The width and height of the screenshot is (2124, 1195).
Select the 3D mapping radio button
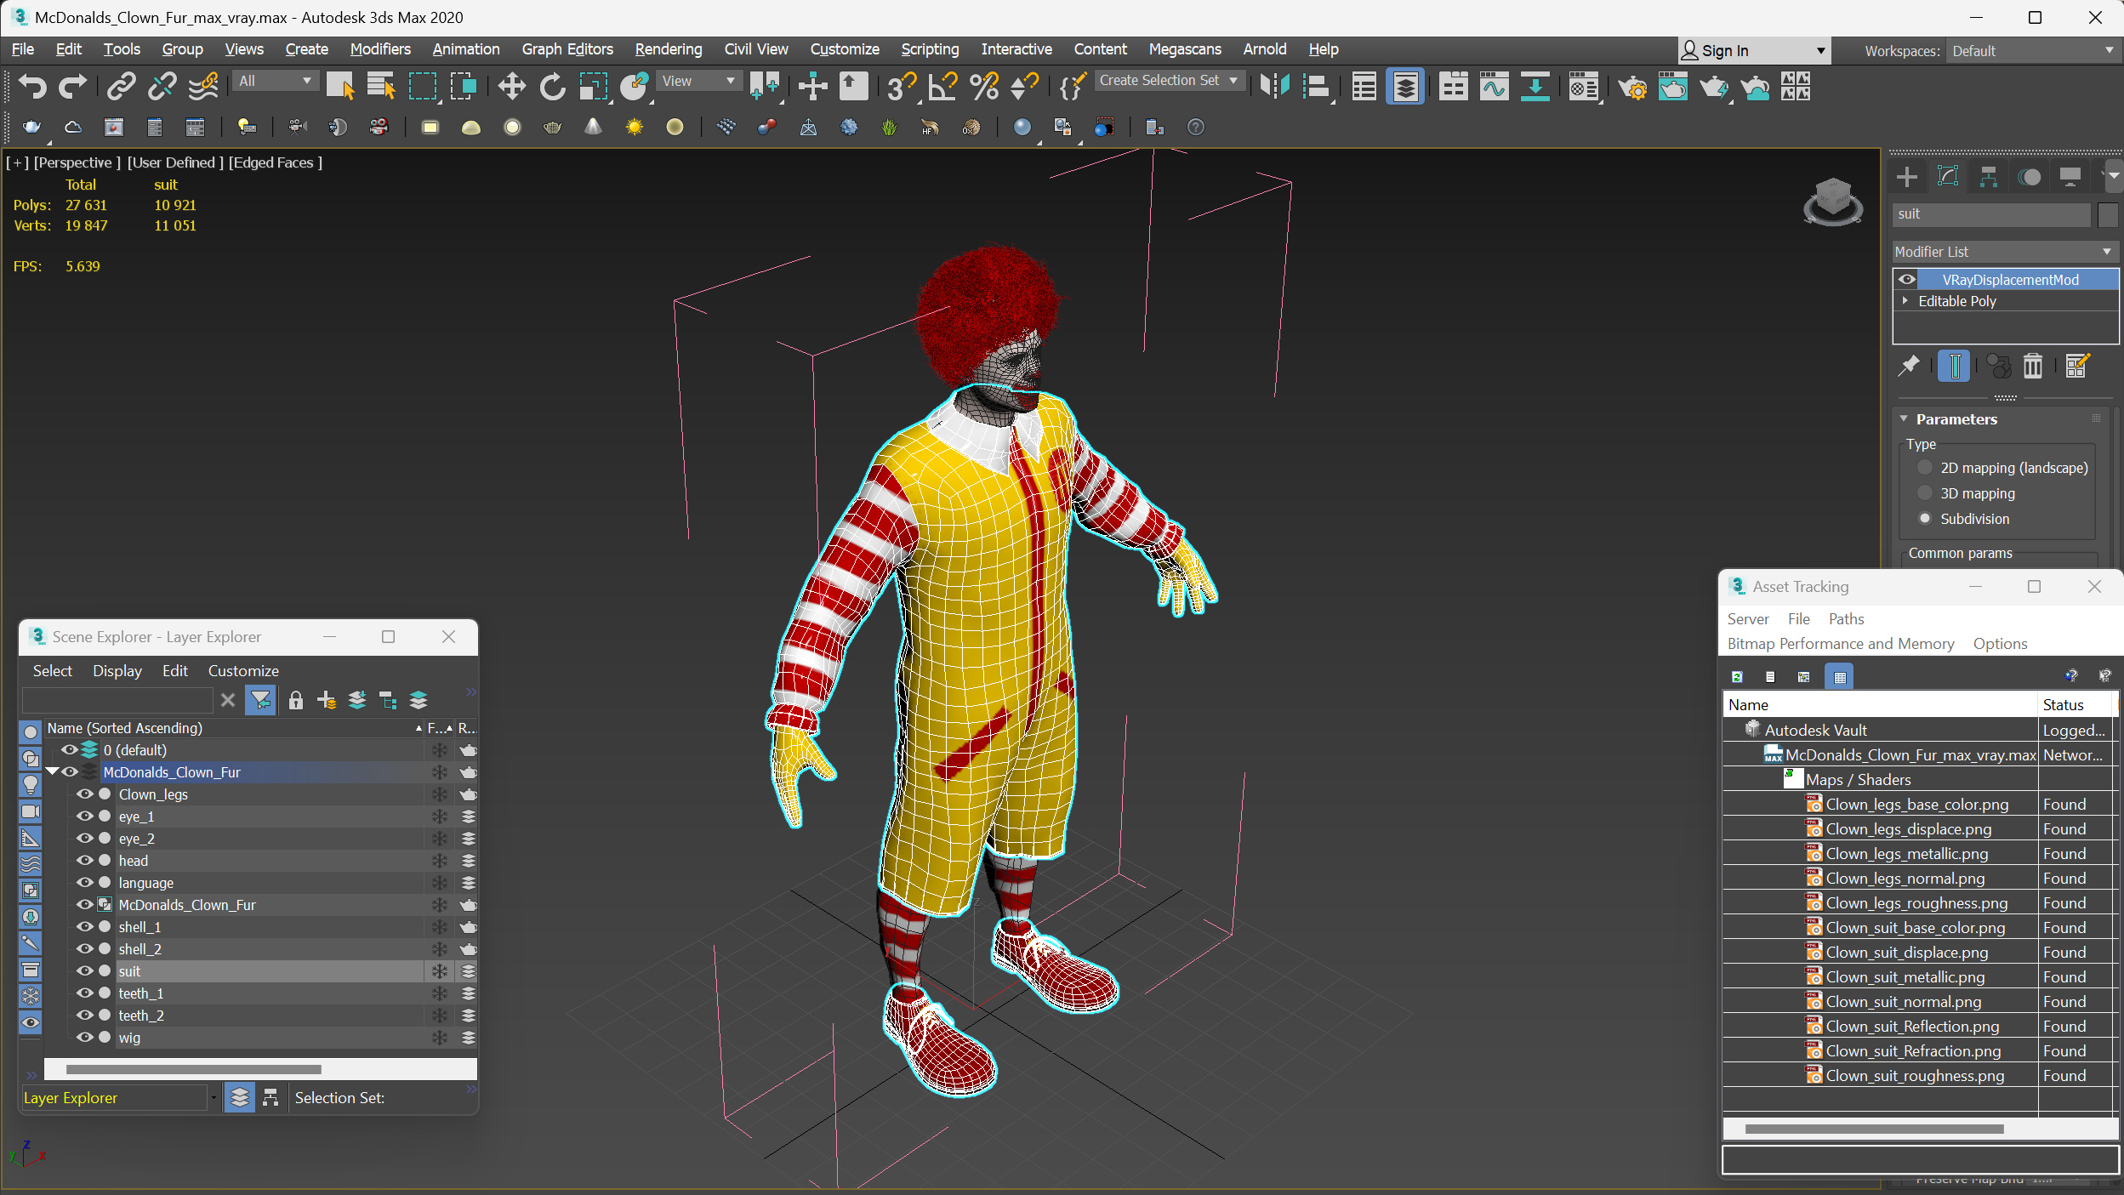click(1924, 493)
